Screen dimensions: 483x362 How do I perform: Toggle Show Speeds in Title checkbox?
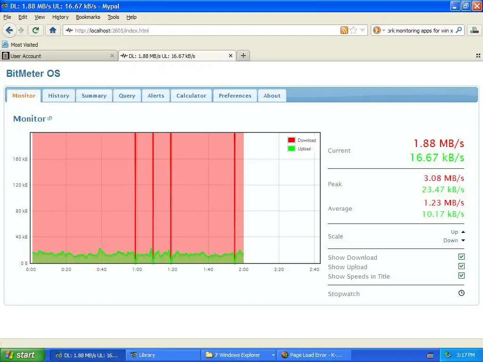(x=461, y=275)
